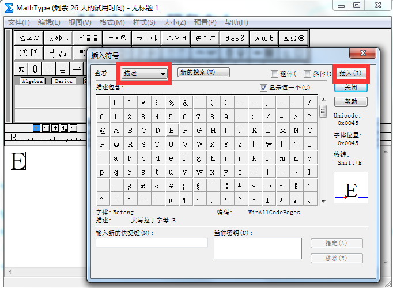The width and height of the screenshot is (393, 288).
Task: Open the relational symbols palette (≤≠≈)
Action: [x=29, y=38]
